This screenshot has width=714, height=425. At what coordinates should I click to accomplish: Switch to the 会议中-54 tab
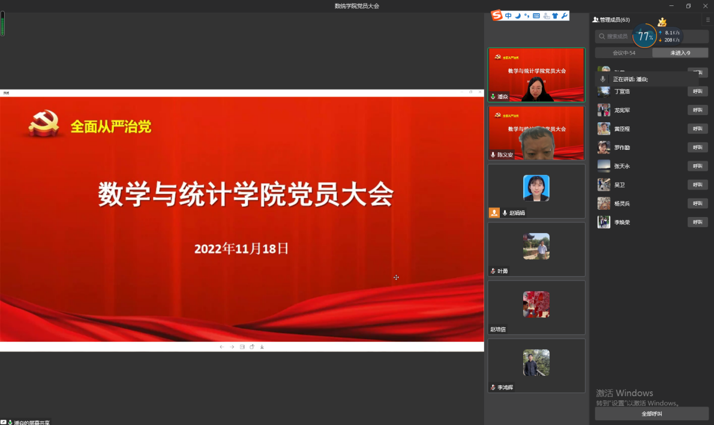click(x=623, y=53)
